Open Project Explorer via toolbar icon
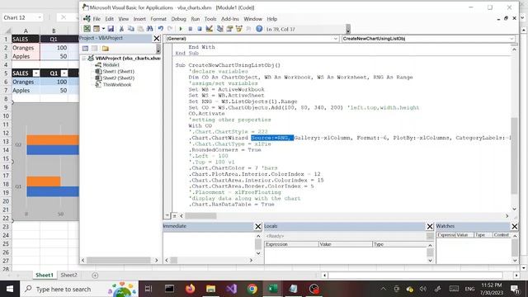 tap(220, 29)
